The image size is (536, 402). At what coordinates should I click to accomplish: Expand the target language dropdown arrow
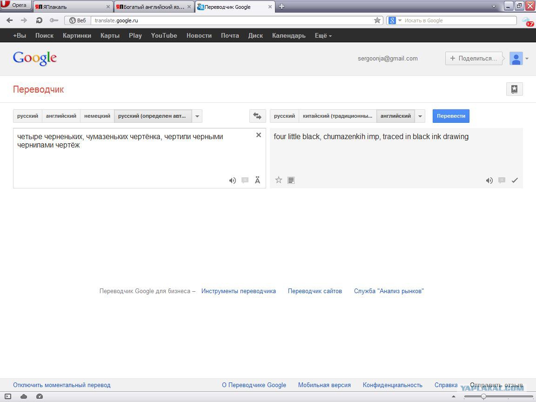pos(420,116)
